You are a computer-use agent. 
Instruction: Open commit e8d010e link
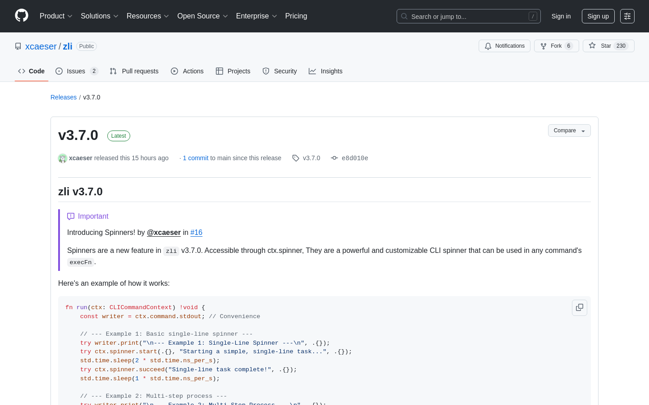pyautogui.click(x=355, y=158)
